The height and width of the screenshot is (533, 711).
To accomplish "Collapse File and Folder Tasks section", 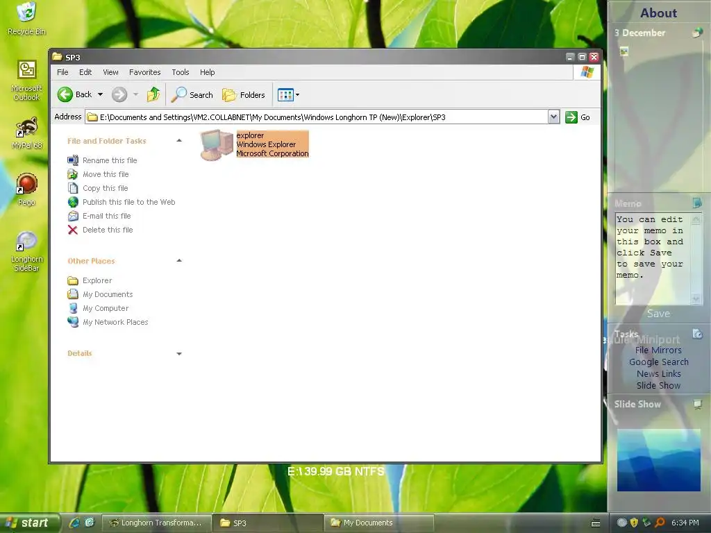I will point(179,140).
